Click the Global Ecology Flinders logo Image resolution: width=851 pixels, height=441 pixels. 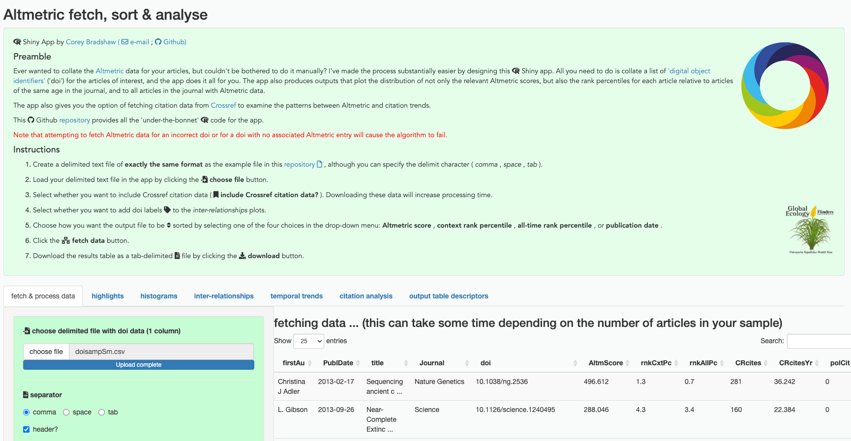[809, 230]
